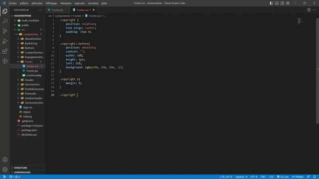Collapse the Footer folder
This screenshot has width=319, height=179.
tap(28, 62)
